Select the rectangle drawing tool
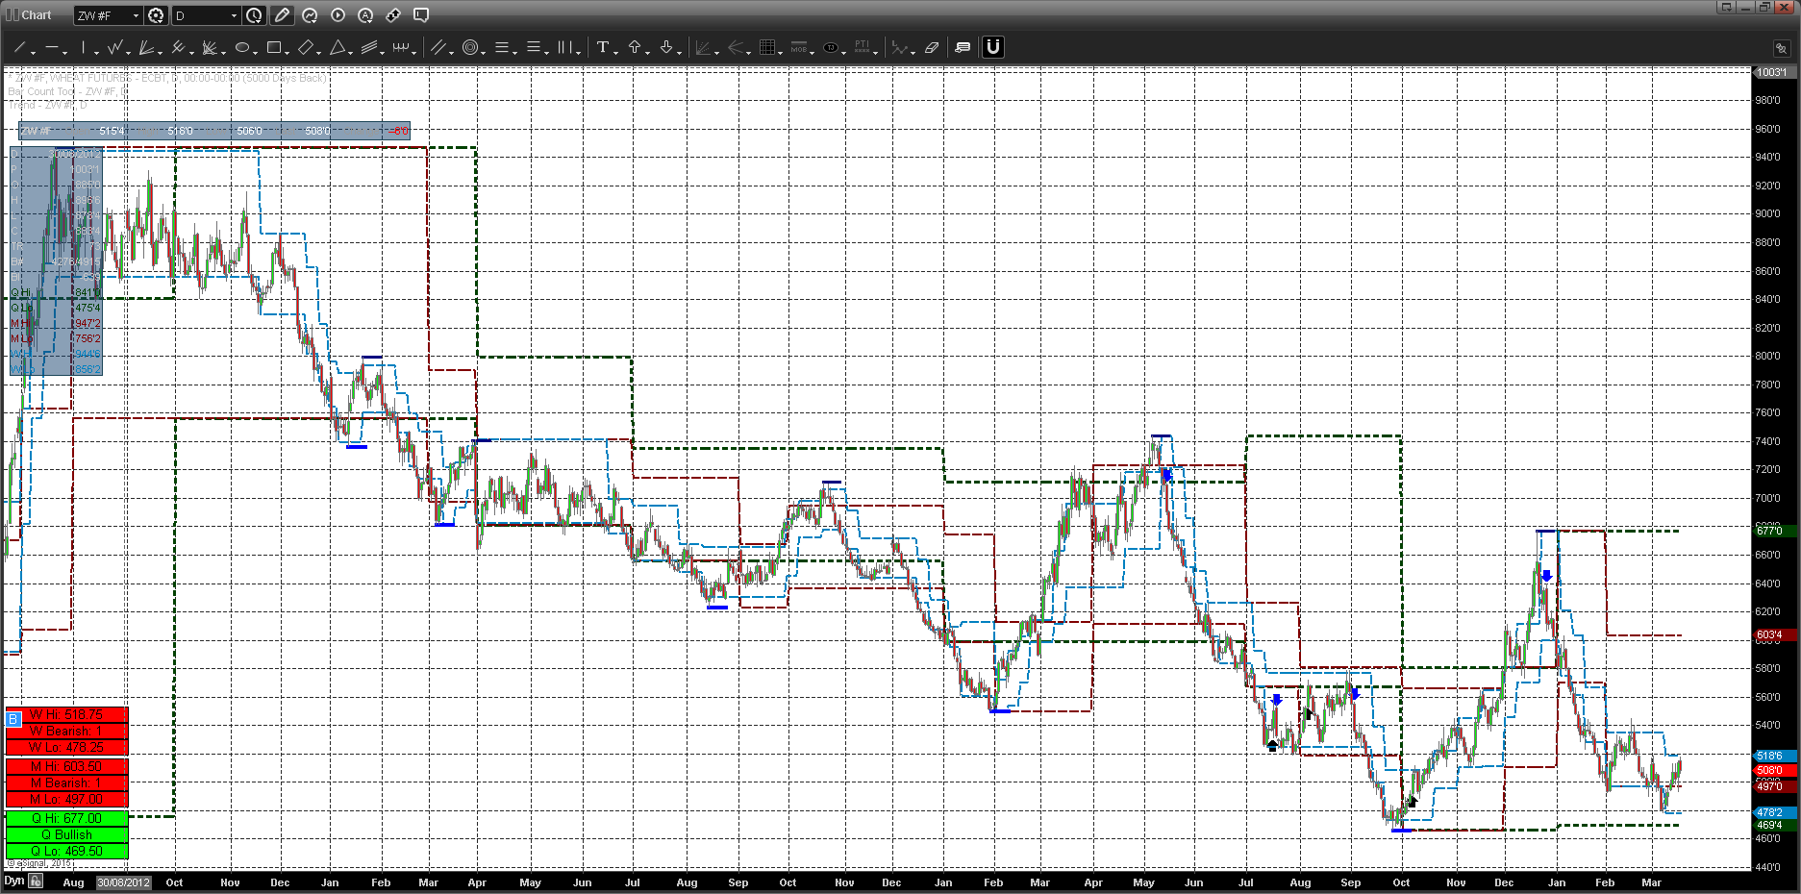 tap(274, 47)
